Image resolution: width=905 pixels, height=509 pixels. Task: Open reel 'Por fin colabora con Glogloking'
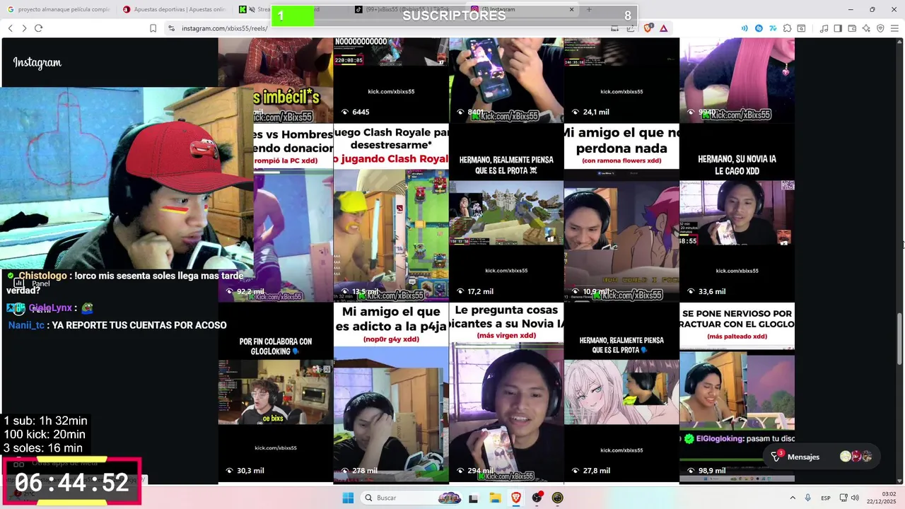[x=276, y=392]
